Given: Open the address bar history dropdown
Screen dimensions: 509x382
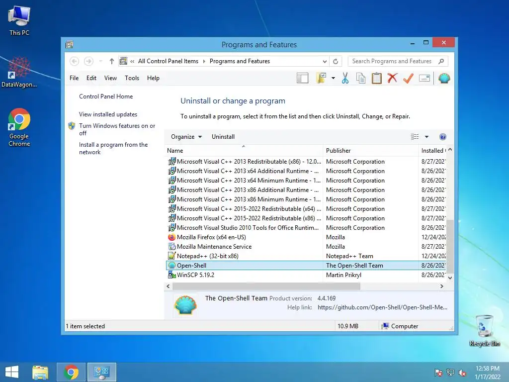Looking at the screenshot, I should pyautogui.click(x=325, y=61).
